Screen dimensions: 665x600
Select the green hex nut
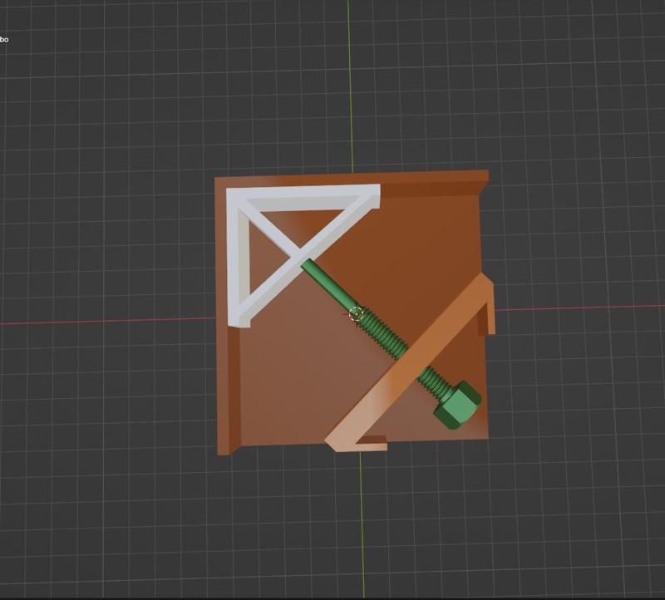(457, 406)
